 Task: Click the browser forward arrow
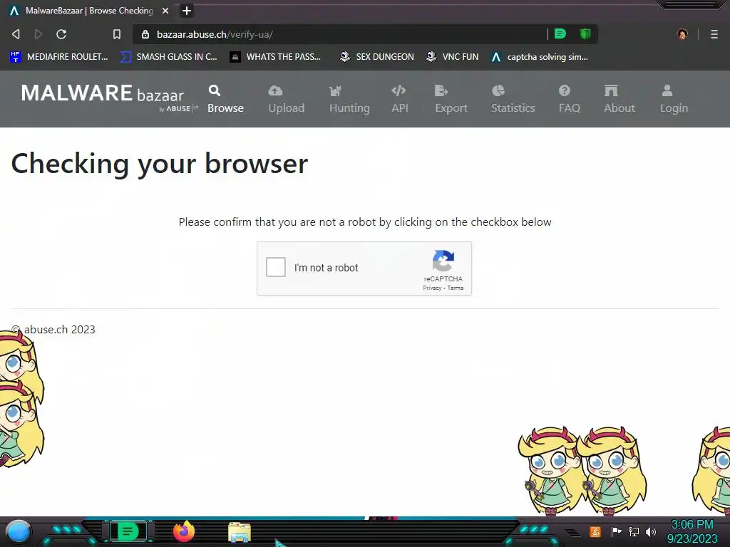click(38, 34)
